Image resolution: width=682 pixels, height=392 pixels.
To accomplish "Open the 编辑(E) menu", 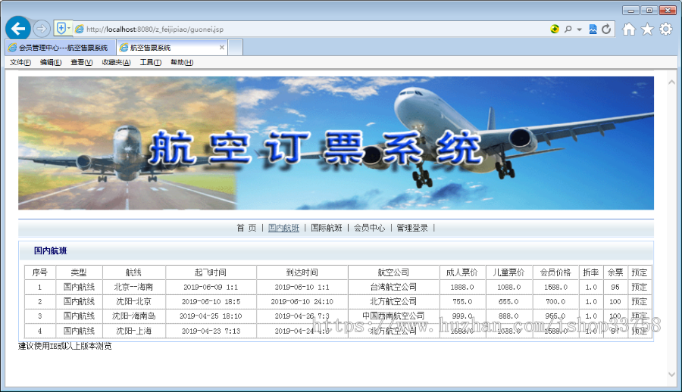I will 51,62.
